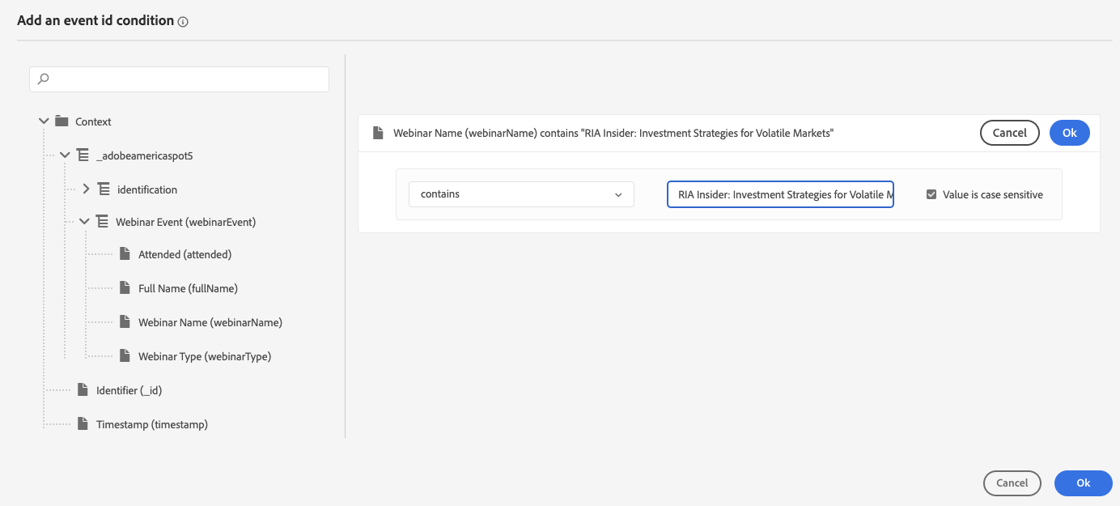The image size is (1120, 506).
Task: Collapse the Context folder node
Action: [x=44, y=121]
